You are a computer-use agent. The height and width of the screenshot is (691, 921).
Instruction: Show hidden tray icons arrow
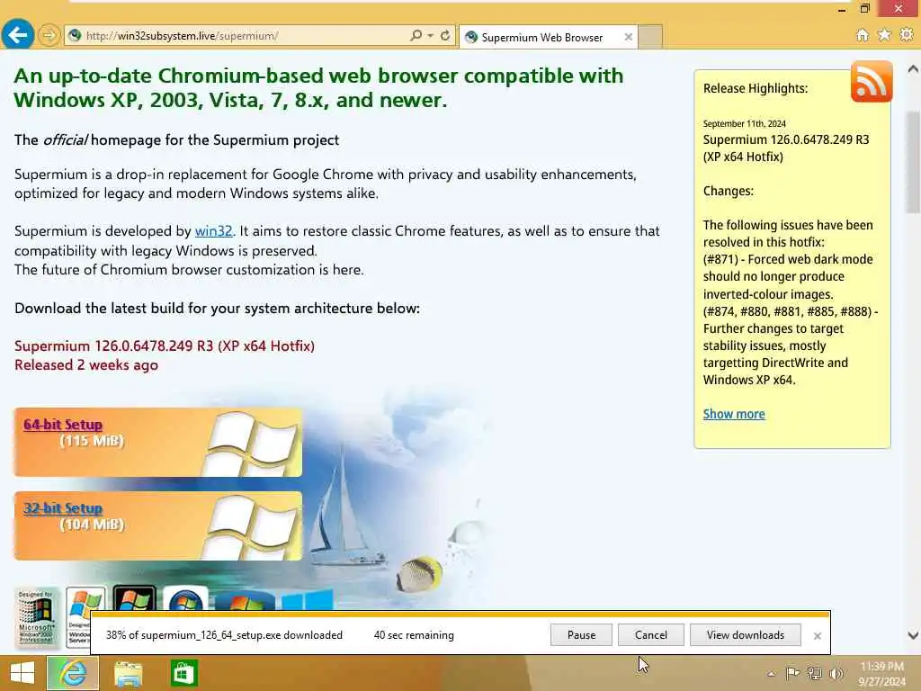pyautogui.click(x=771, y=673)
